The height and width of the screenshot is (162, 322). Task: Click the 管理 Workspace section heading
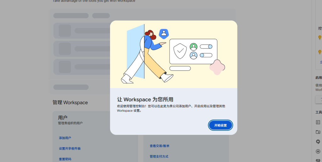70,103
